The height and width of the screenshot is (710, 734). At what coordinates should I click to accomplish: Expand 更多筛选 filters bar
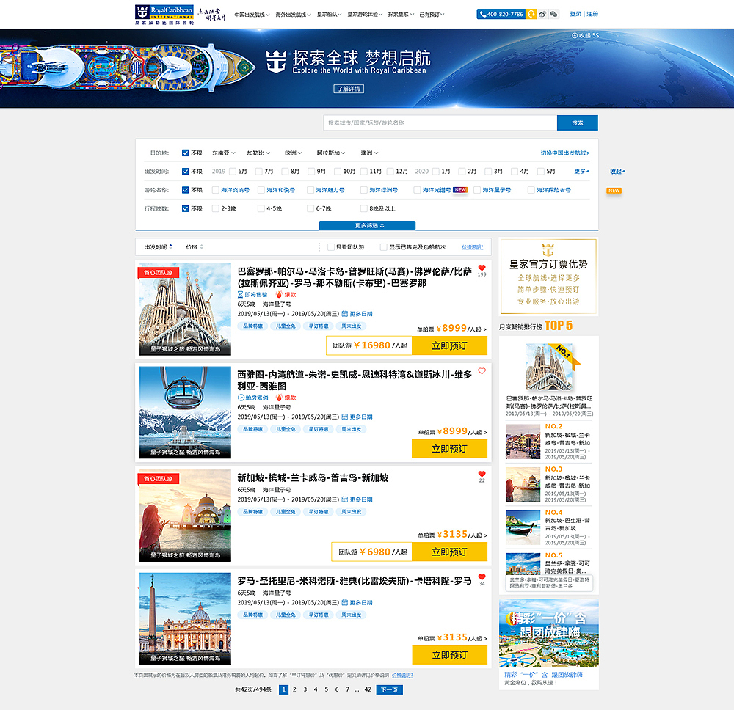tap(367, 225)
